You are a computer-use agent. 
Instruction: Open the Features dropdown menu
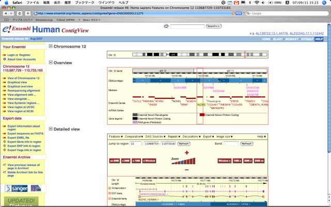[x=115, y=137]
